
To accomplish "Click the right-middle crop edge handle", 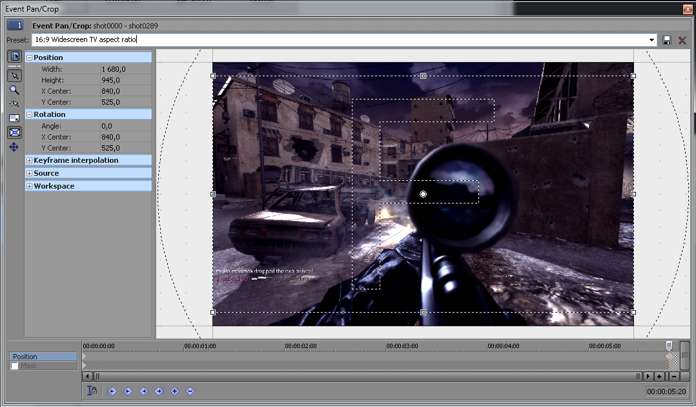I will tap(633, 194).
